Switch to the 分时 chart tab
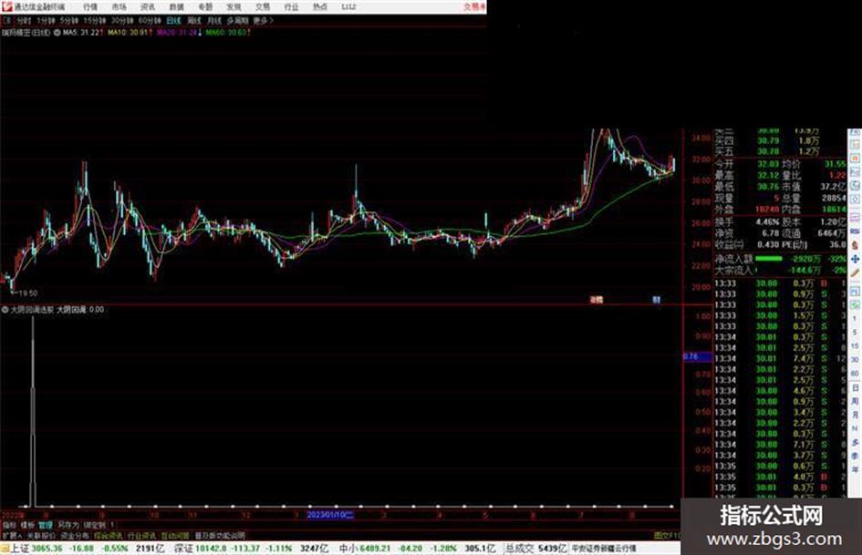 25,20
